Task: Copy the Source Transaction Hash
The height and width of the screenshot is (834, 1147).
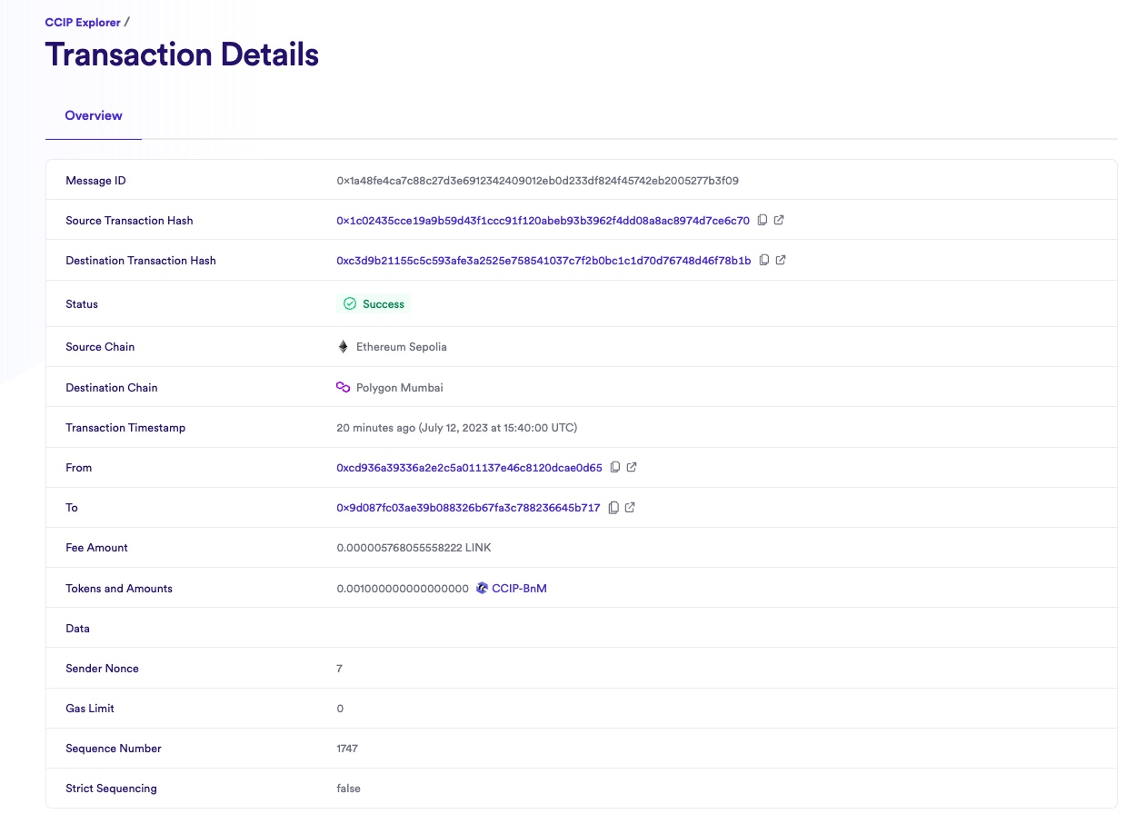Action: point(763,220)
